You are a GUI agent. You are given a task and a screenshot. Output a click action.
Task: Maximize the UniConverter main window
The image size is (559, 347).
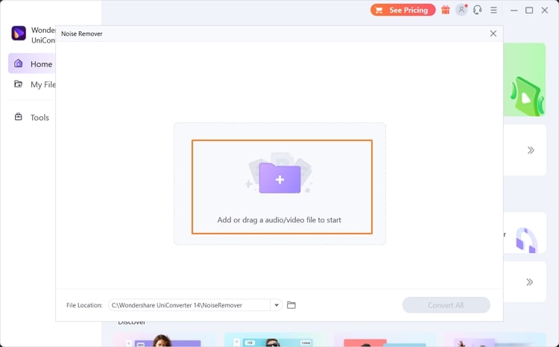coord(529,10)
